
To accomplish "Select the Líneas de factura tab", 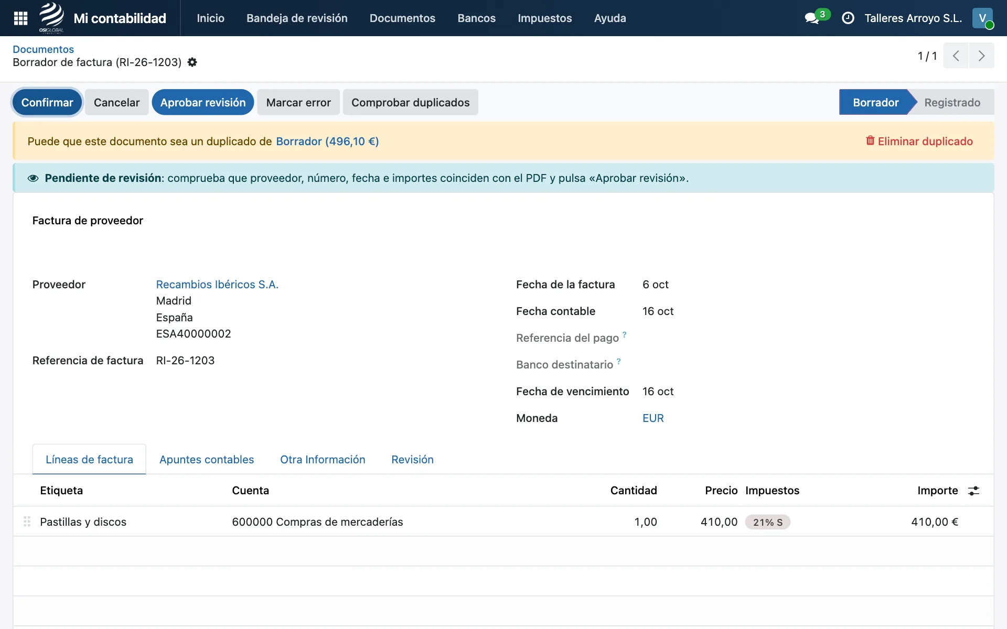I will pyautogui.click(x=89, y=460).
